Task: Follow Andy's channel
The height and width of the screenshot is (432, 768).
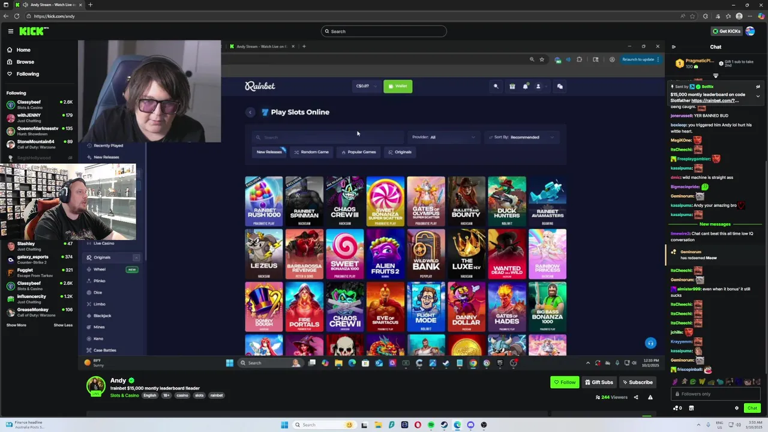Action: point(565,382)
